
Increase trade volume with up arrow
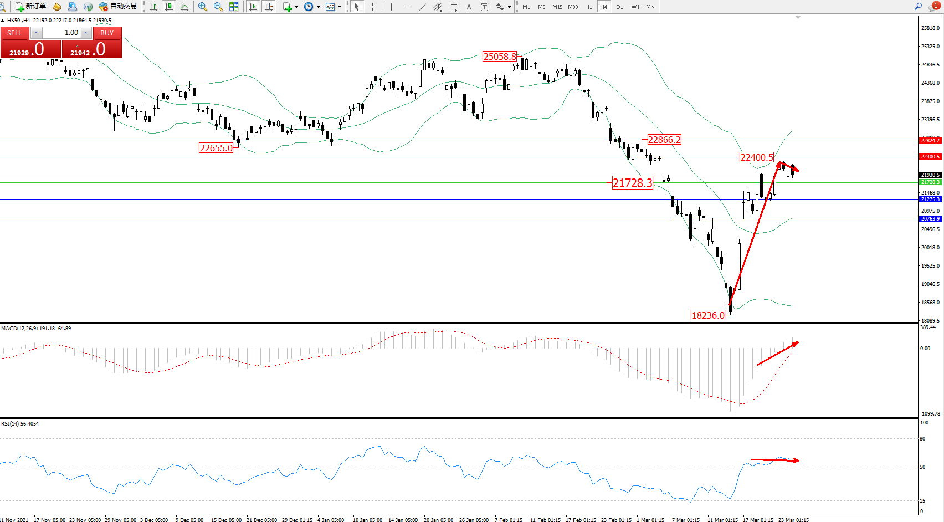coord(86,33)
